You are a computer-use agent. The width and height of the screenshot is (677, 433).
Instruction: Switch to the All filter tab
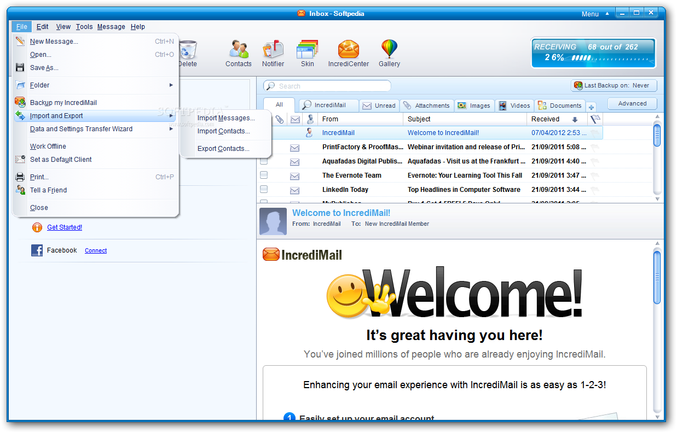[x=279, y=105]
